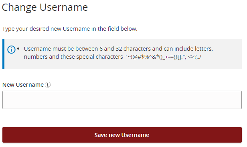Screen dimensions: 247x147
Task: Click 'numbers and these special characters' text
Action: (73, 57)
